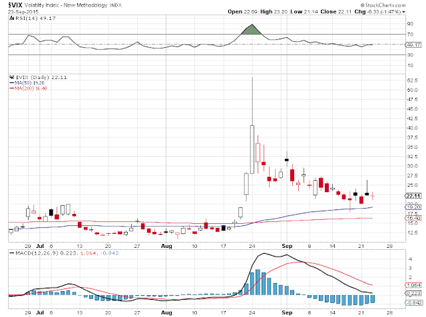The height and width of the screenshot is (317, 426).
Task: Click the Open 22.09 value
Action: tap(242, 12)
